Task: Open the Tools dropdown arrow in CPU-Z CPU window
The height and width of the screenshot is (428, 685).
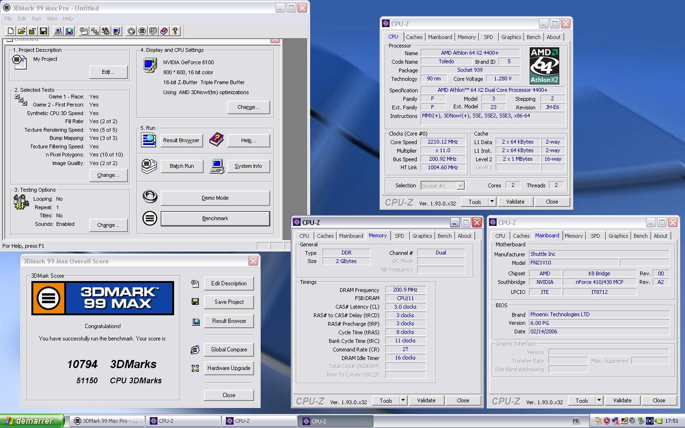Action: click(492, 202)
